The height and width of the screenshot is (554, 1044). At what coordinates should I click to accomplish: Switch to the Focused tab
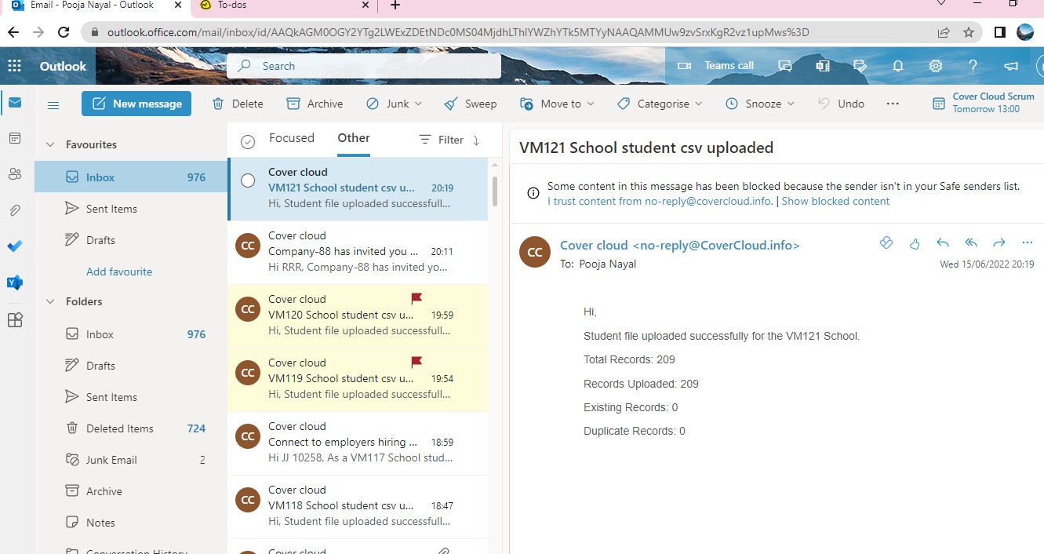click(291, 138)
